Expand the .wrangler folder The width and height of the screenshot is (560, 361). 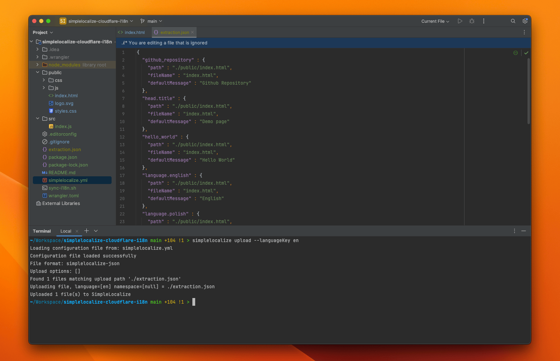pos(37,57)
